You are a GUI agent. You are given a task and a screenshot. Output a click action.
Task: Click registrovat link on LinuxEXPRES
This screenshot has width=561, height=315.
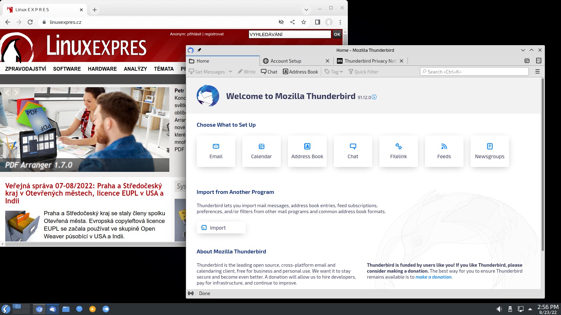coord(214,34)
